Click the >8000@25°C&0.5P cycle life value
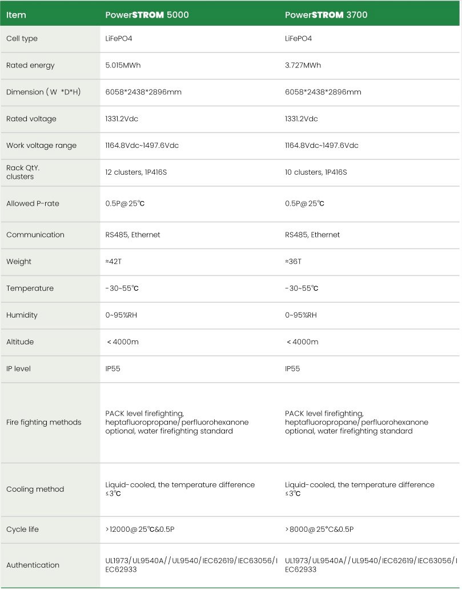 click(x=319, y=529)
